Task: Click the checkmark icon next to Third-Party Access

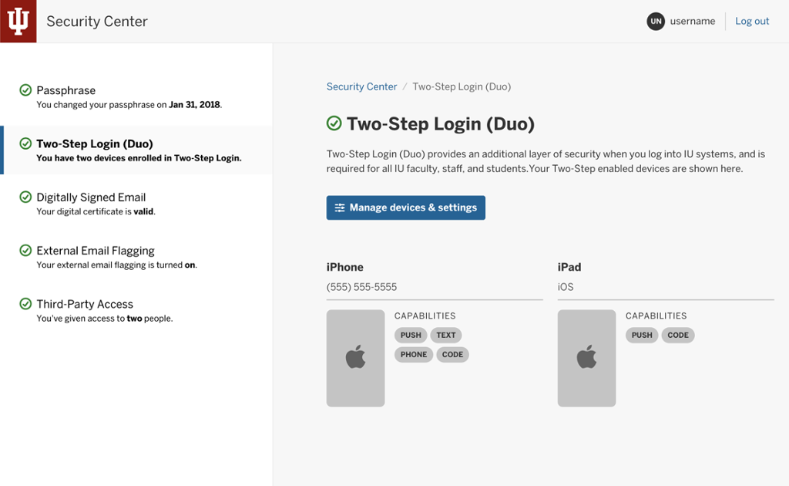Action: (x=25, y=304)
